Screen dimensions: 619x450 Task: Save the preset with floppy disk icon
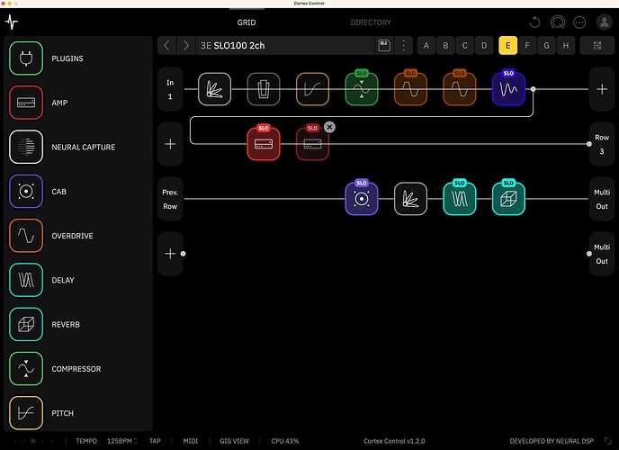tap(384, 45)
